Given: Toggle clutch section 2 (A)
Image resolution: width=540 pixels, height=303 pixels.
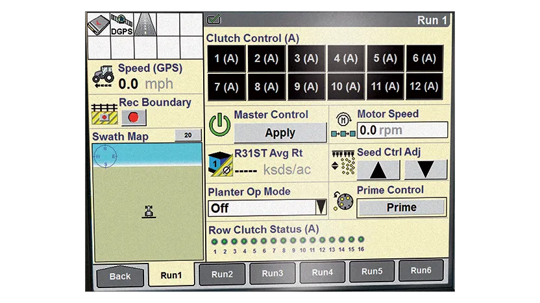Looking at the screenshot, I should (266, 58).
